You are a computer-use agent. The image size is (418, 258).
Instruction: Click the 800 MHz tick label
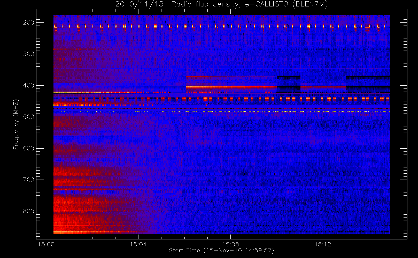(x=29, y=211)
